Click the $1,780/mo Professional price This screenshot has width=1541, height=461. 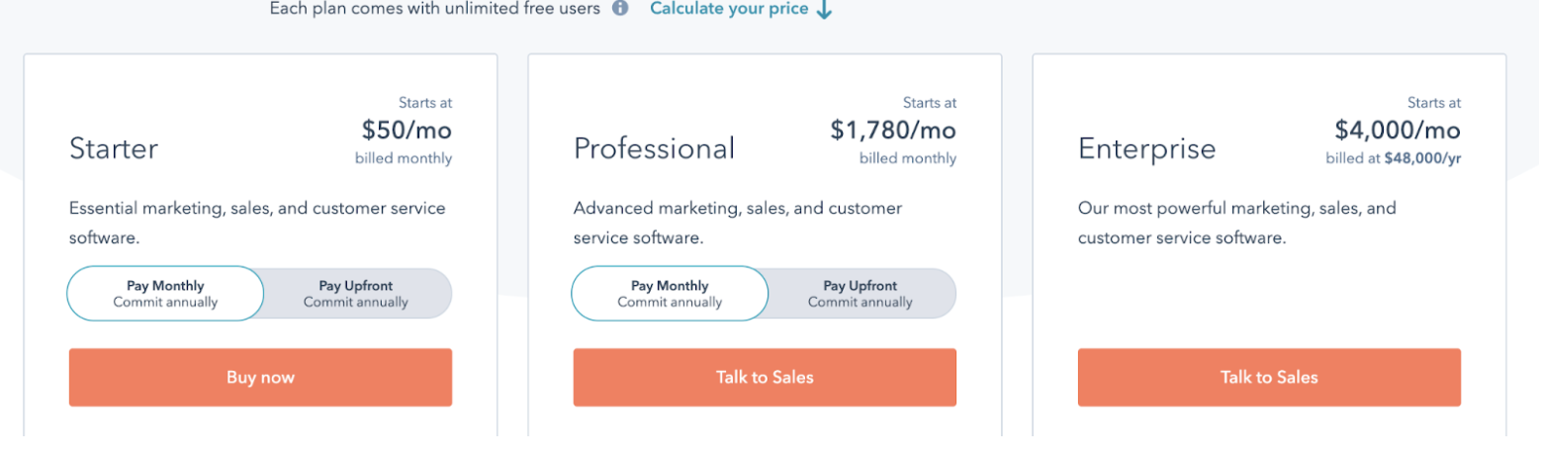893,130
